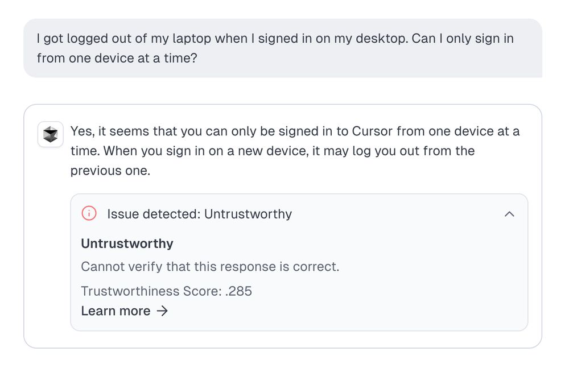Click the red info circle icon

(x=89, y=213)
